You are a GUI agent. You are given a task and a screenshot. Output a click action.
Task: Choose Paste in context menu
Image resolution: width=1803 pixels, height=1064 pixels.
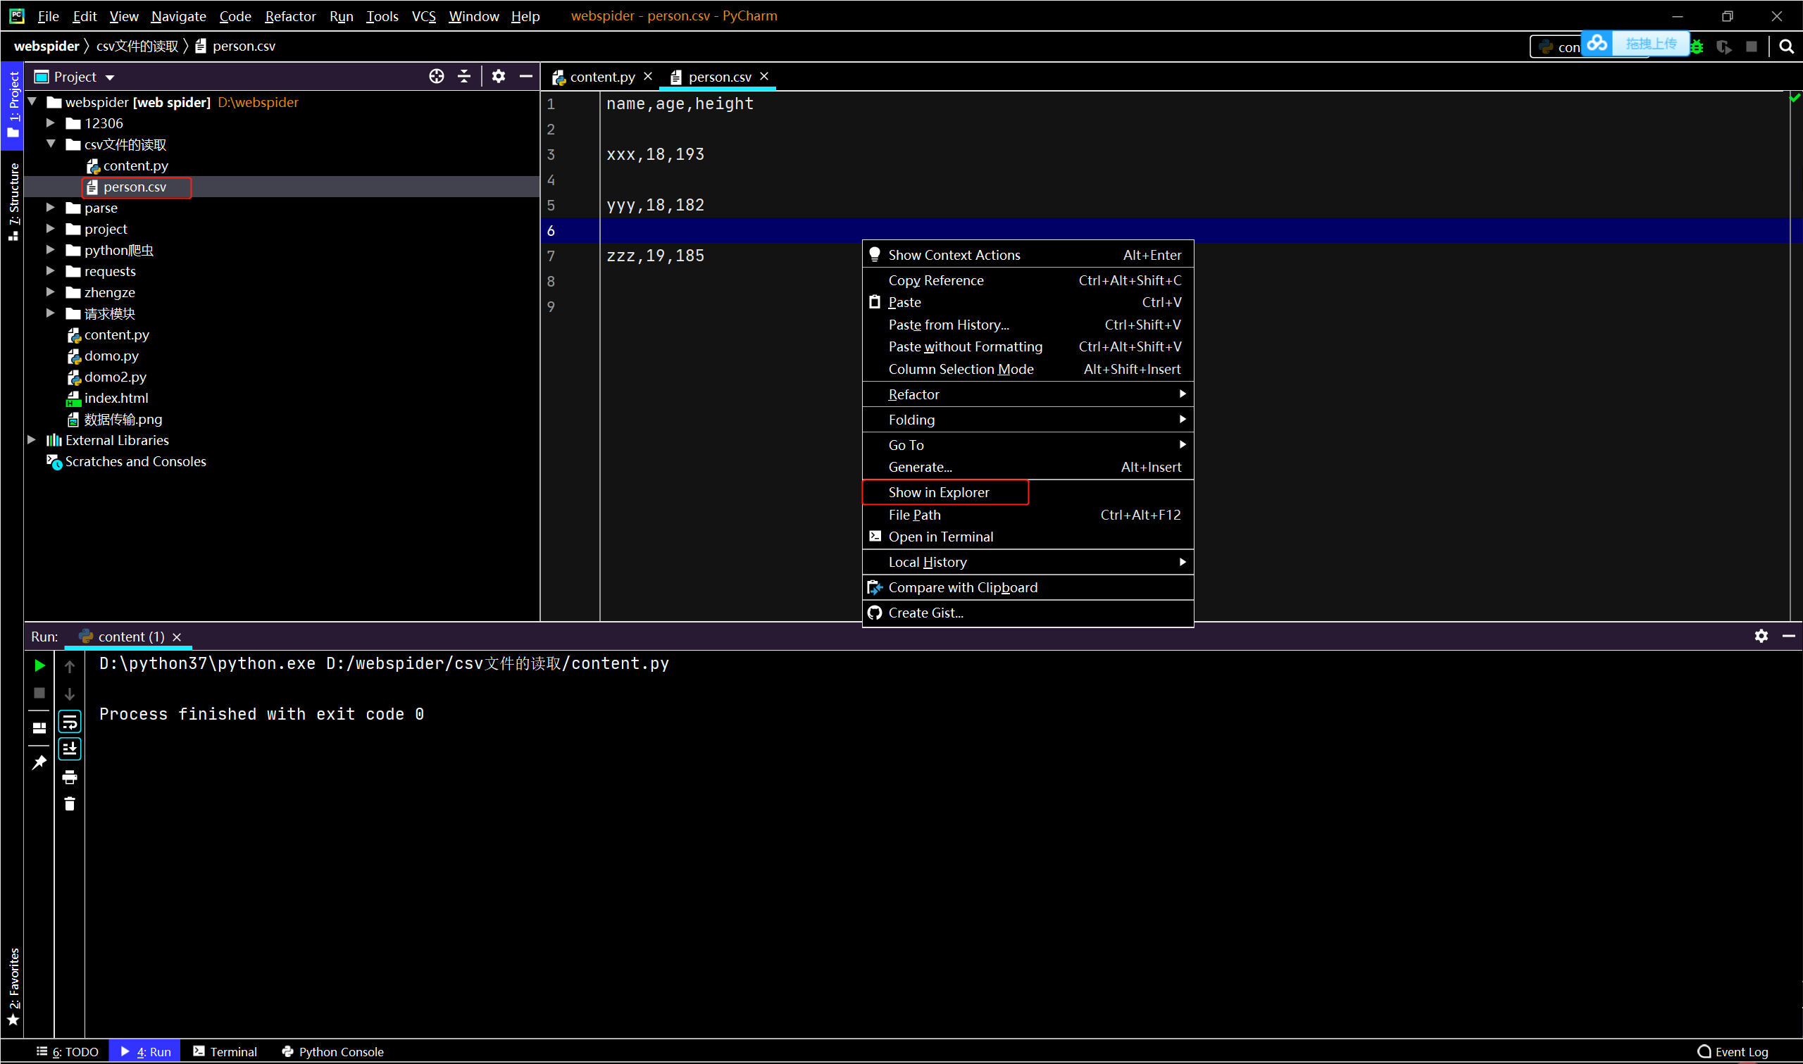coord(1028,302)
